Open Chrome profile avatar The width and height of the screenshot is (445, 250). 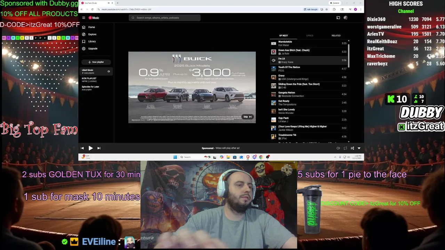[355, 9]
